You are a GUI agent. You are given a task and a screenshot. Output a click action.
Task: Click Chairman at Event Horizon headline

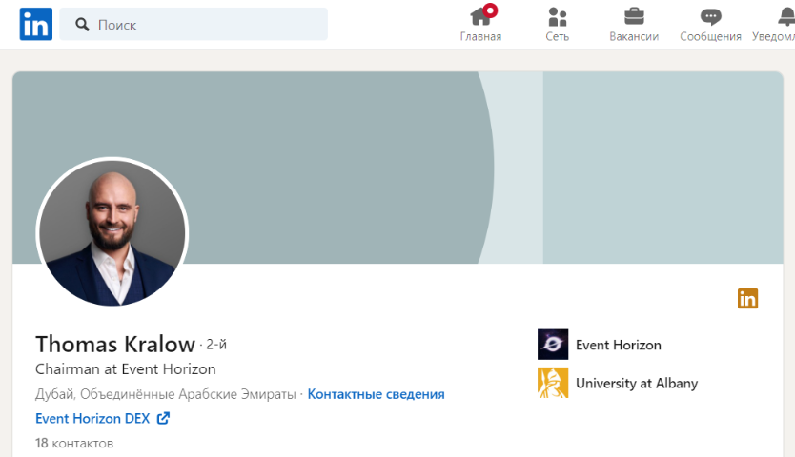(x=126, y=368)
